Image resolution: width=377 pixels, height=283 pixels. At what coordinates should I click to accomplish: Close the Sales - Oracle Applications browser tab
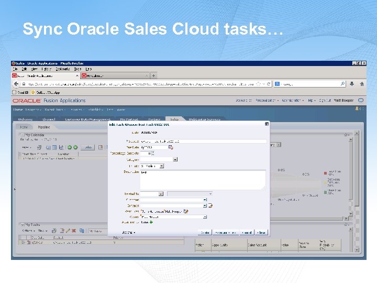point(77,76)
